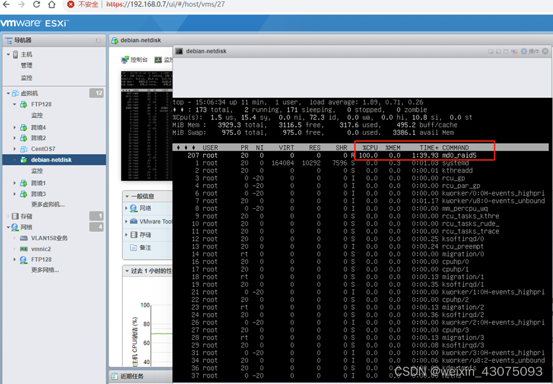This screenshot has width=553, height=384.
Task: Click the browser forward arrow
Action: click(21, 4)
